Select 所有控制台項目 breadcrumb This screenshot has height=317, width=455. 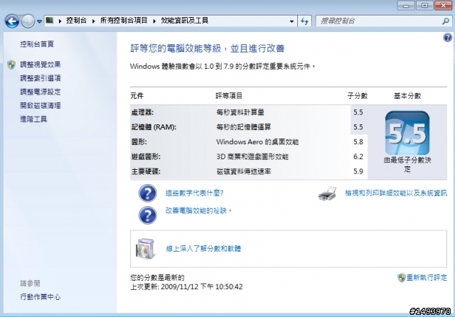click(x=124, y=21)
